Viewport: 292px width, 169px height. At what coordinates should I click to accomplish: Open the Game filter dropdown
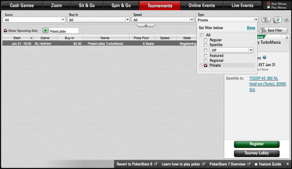[34, 20]
